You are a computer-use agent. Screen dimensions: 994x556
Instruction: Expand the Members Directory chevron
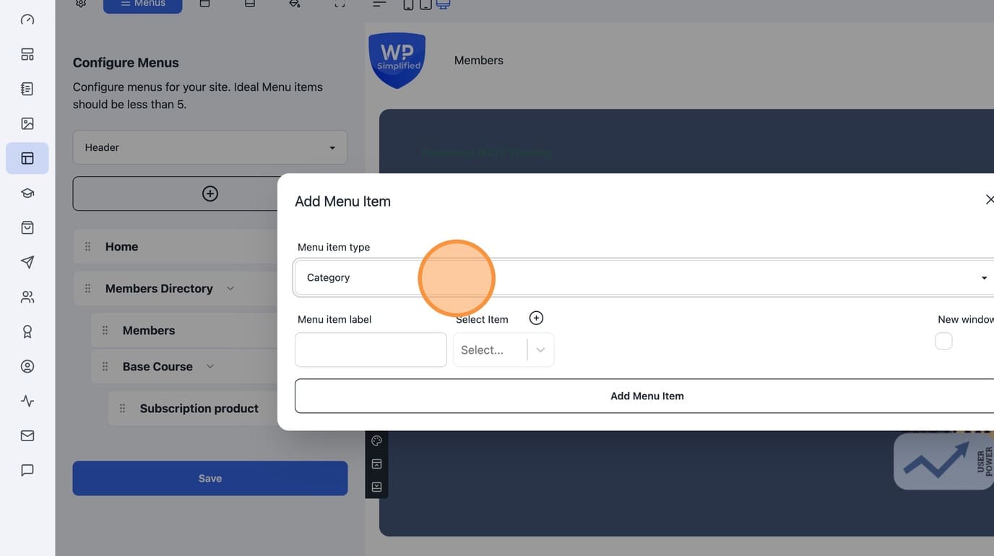tap(230, 288)
